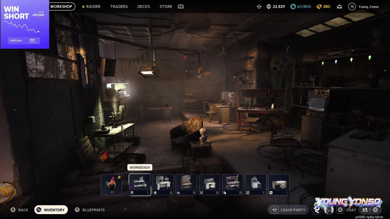Viewport: 390px width, 219px height.
Task: Select the level III station with shield icon
Action: (163, 185)
